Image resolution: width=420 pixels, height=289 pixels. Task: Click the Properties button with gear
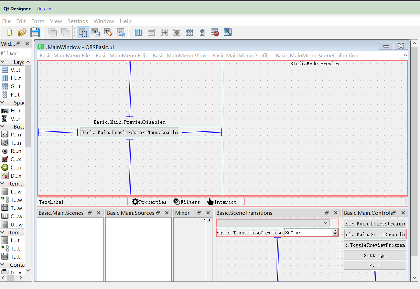[x=150, y=202]
